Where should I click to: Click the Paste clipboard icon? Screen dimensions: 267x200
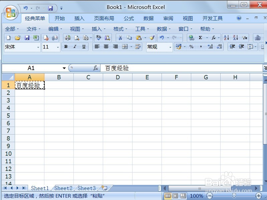click(x=139, y=38)
